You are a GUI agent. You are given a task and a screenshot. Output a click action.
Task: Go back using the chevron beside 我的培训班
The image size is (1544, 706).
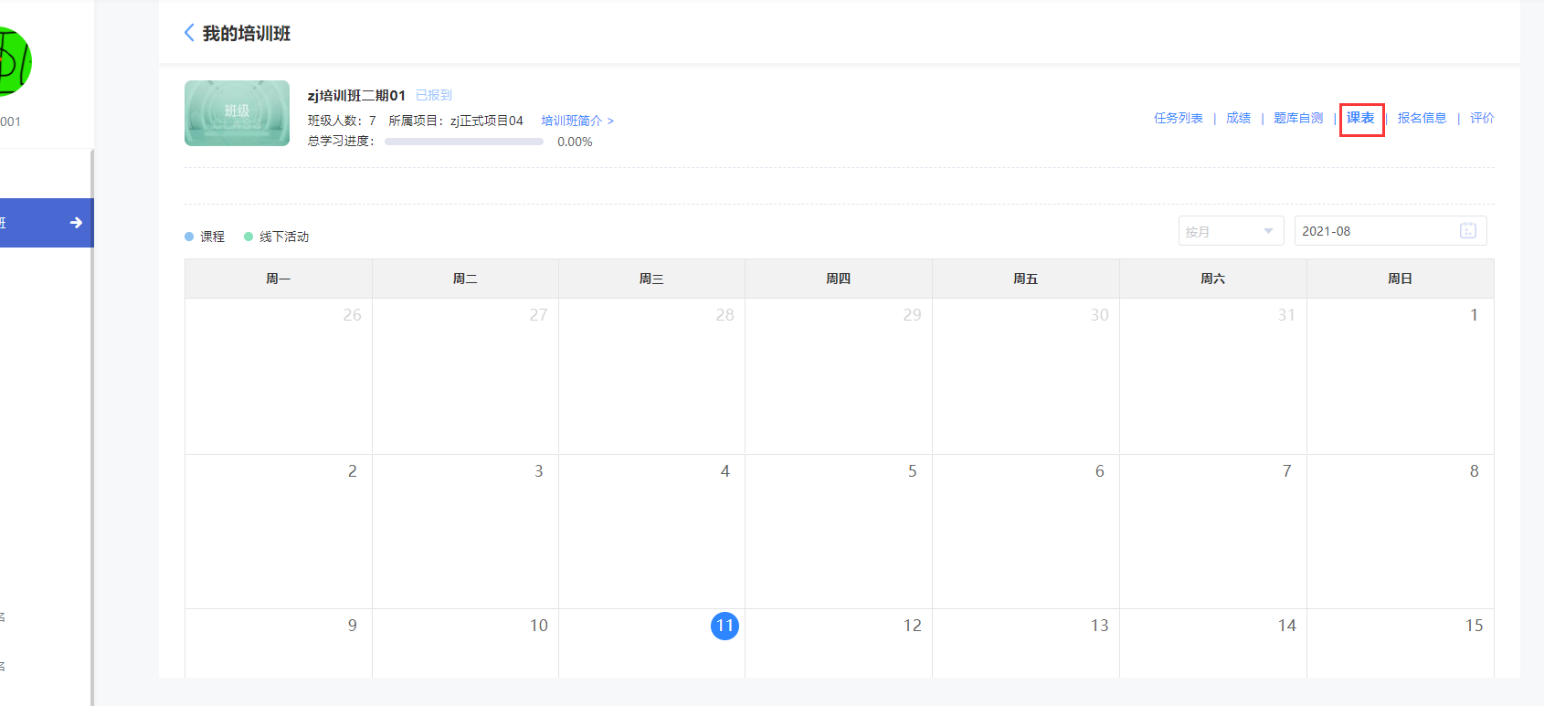click(x=189, y=33)
